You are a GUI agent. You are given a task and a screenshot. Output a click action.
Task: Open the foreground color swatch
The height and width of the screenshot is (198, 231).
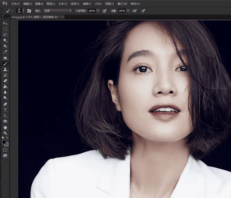coord(4,142)
